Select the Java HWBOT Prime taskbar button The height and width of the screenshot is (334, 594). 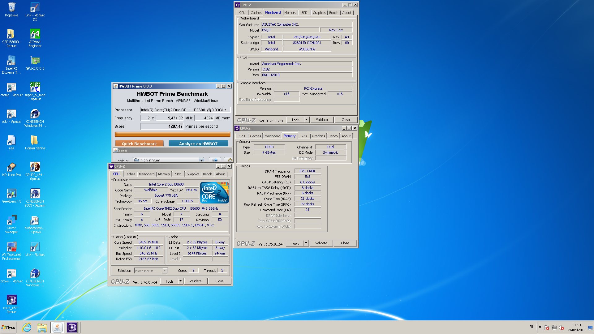coord(57,328)
